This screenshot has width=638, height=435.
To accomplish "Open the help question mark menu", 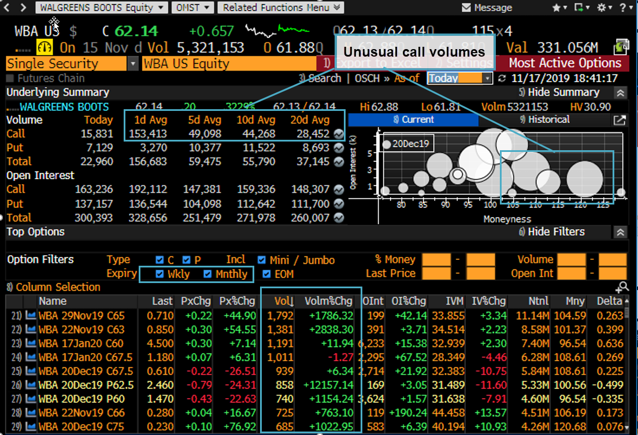I will (x=626, y=8).
